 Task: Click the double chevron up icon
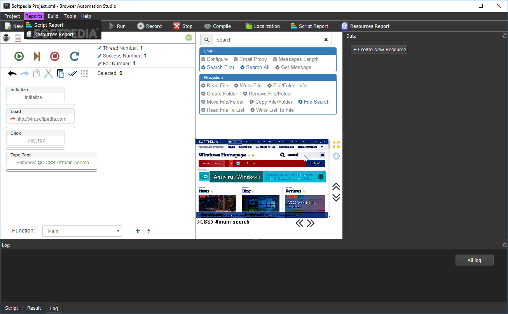coord(336,187)
